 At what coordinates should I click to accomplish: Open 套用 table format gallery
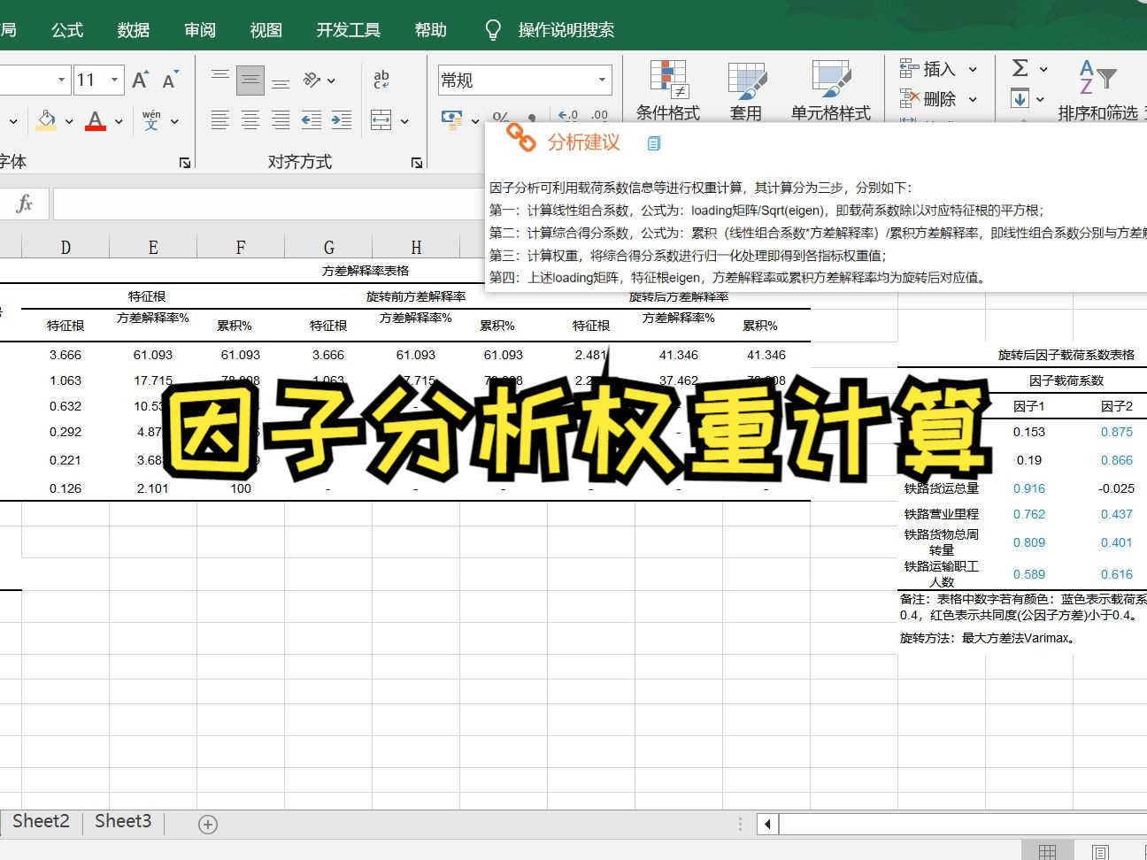746,90
